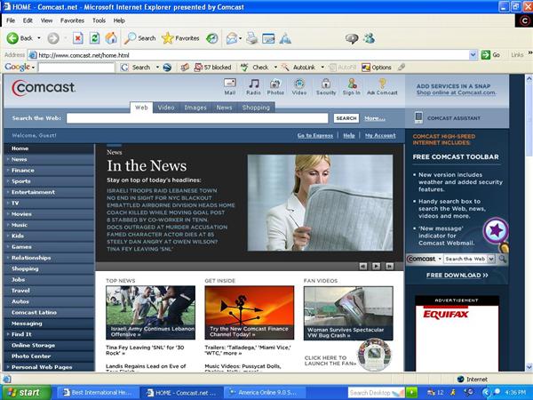Open the address bar dropdown arrow
This screenshot has height=400, width=533.
coord(473,55)
